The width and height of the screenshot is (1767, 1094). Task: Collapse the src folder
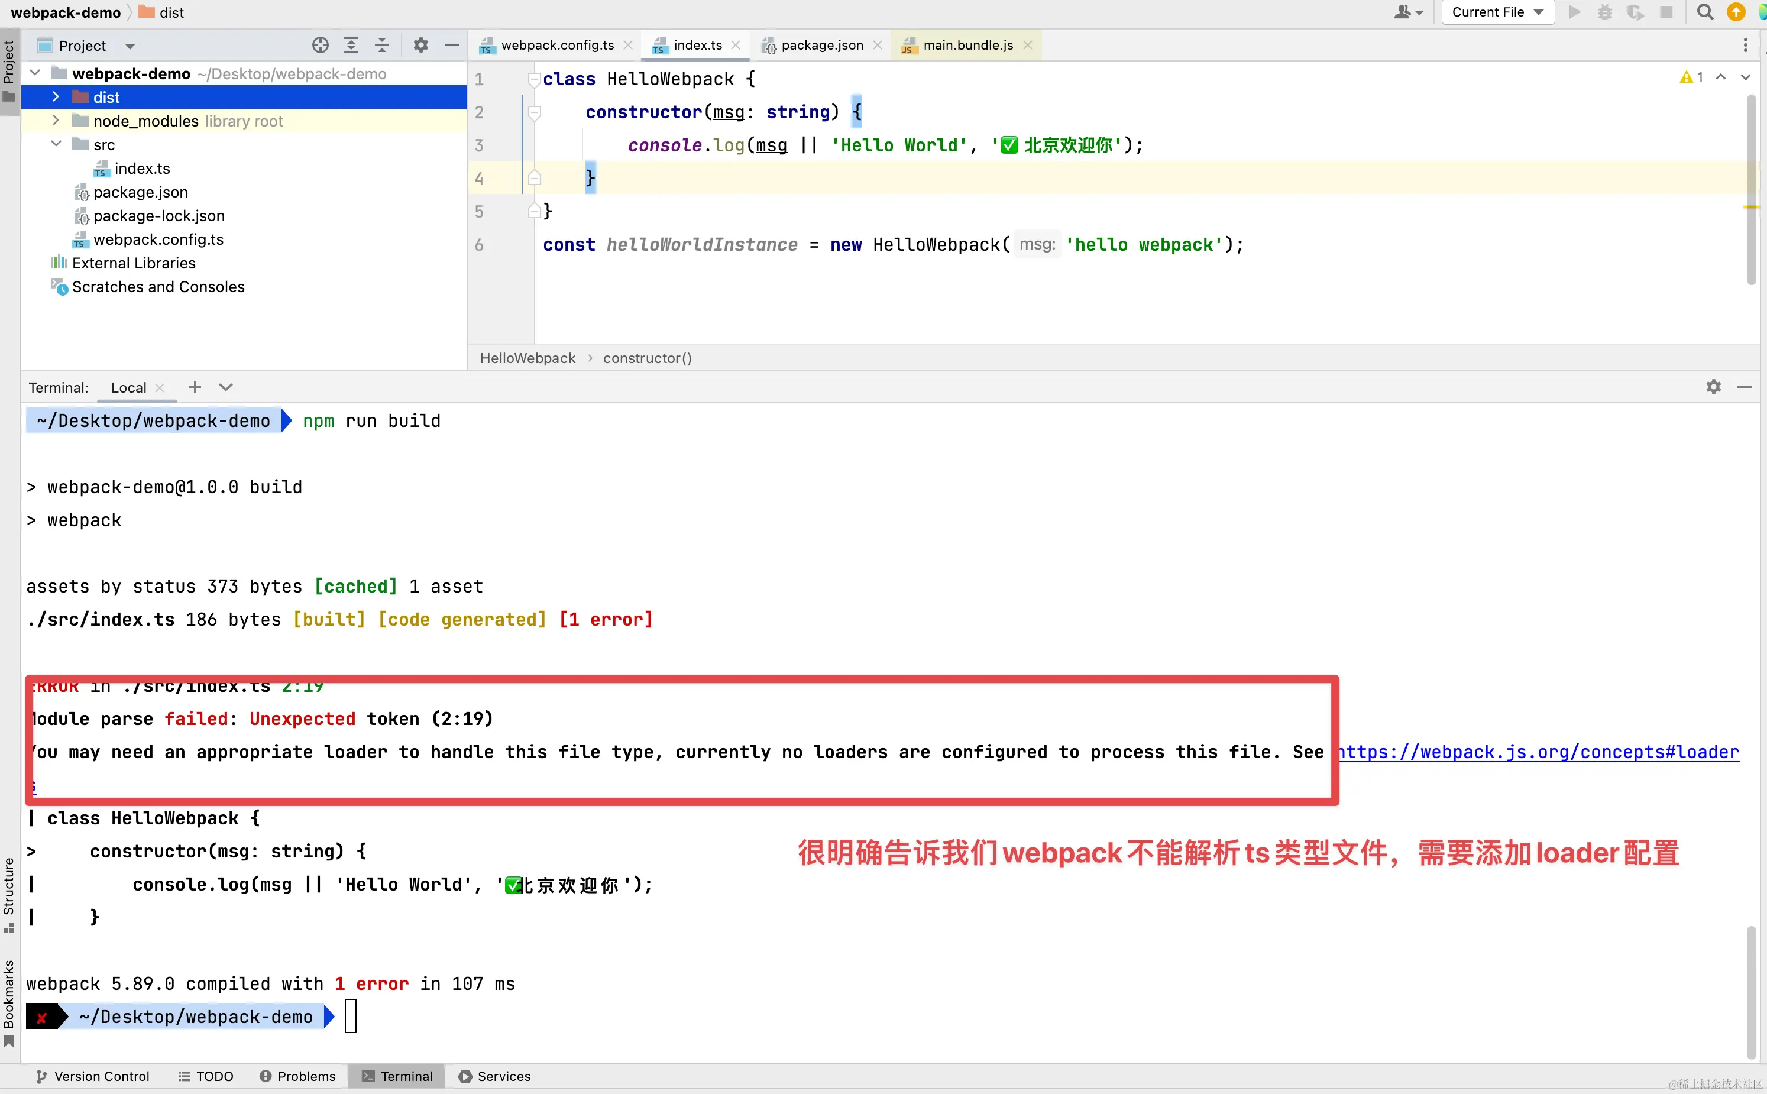56,145
